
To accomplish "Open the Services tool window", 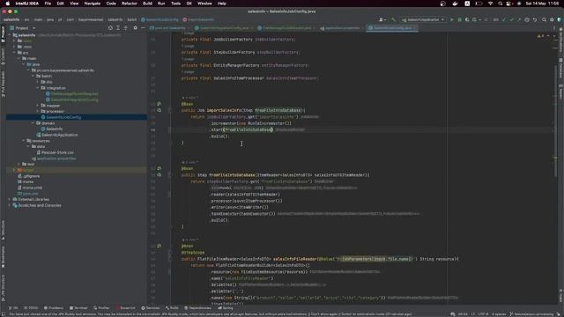I will pos(151,308).
